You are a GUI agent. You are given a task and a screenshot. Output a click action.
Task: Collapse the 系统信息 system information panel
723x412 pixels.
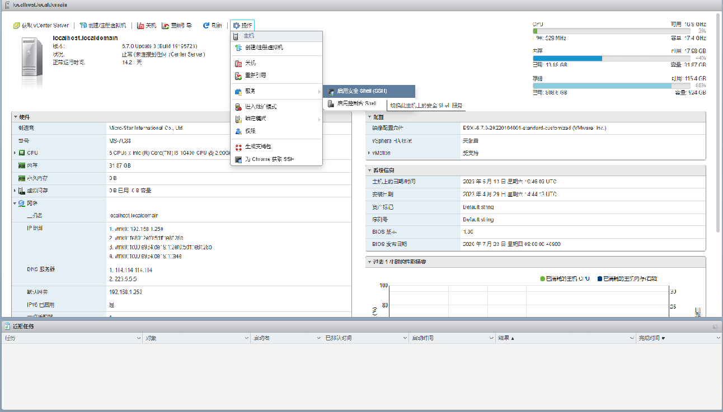(x=369, y=170)
